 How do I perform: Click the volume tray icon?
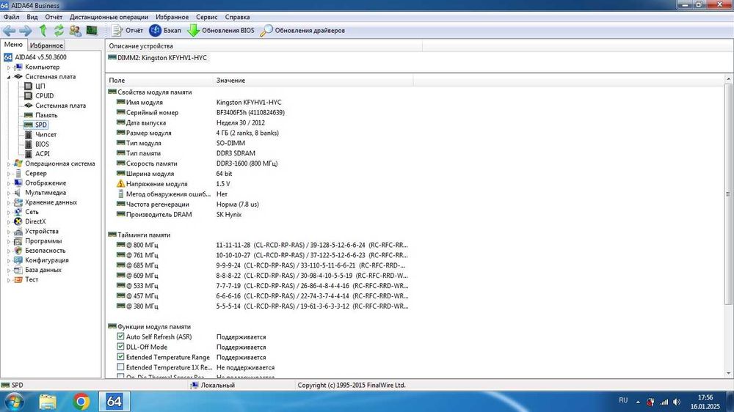click(677, 402)
